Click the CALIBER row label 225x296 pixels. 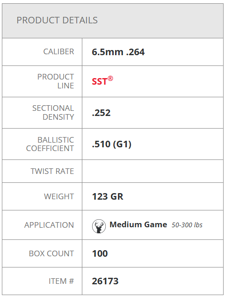point(58,51)
